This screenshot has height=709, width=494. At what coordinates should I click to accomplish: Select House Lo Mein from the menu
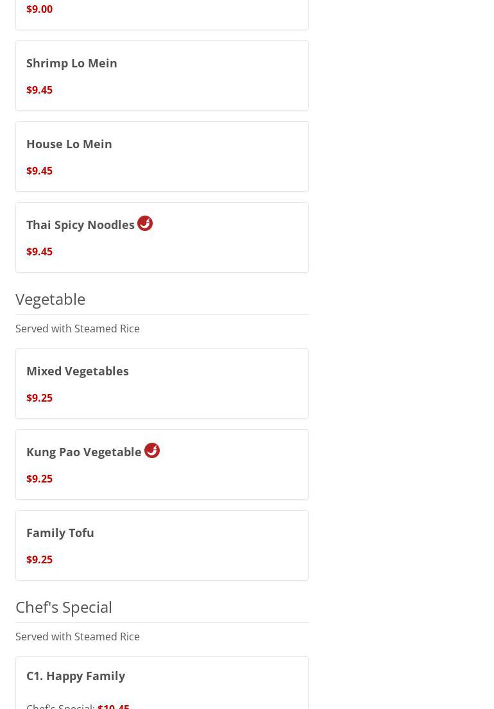tap(69, 144)
